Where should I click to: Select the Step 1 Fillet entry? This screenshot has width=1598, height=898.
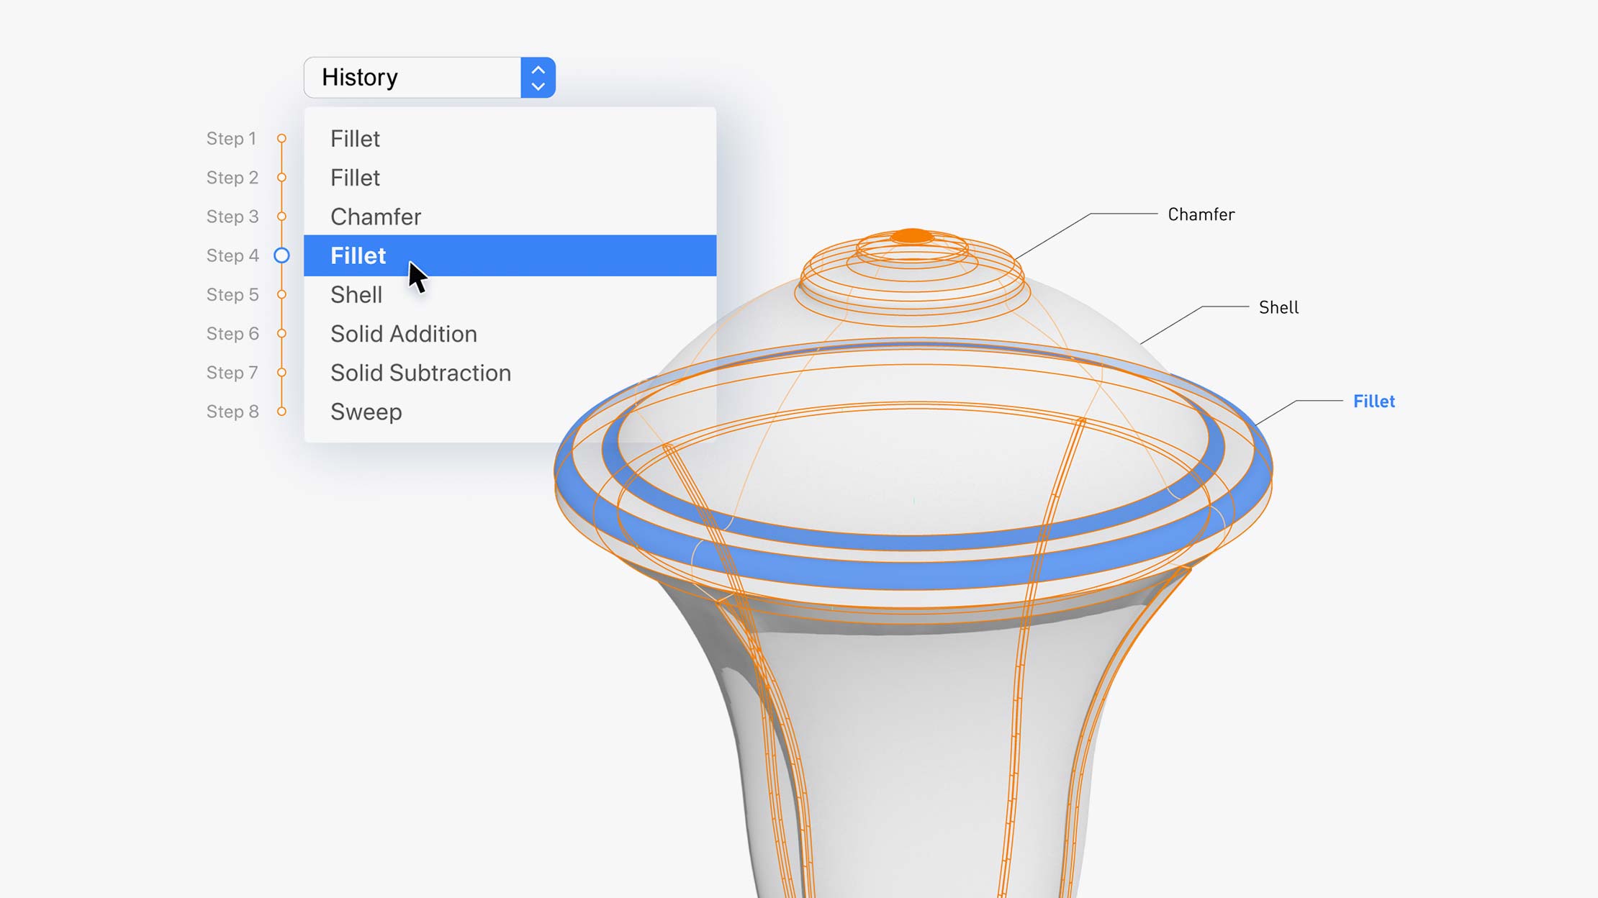pyautogui.click(x=510, y=138)
